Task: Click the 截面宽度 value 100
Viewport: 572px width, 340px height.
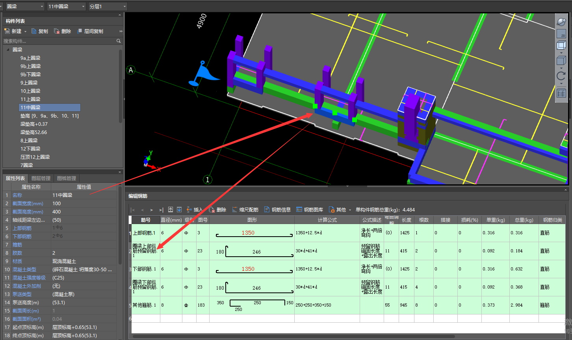Action: click(84, 204)
